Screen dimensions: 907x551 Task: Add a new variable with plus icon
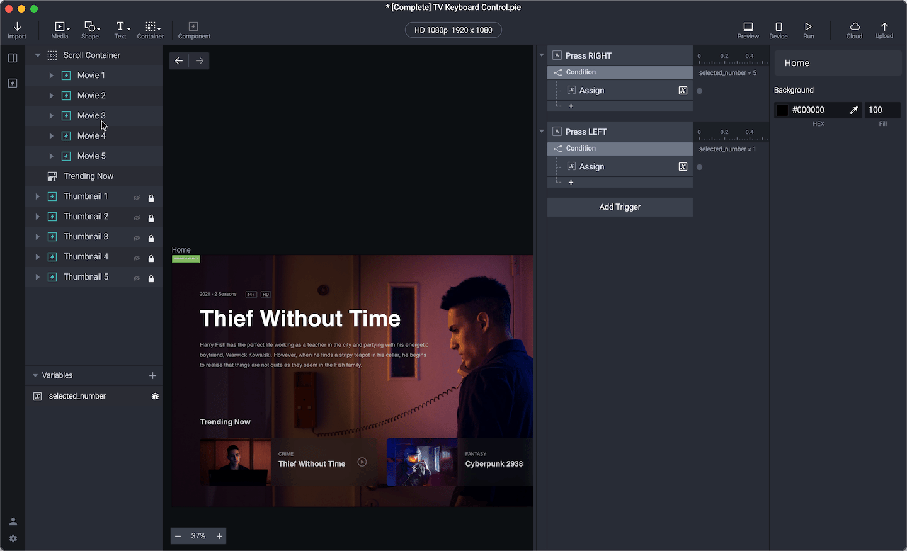[152, 375]
